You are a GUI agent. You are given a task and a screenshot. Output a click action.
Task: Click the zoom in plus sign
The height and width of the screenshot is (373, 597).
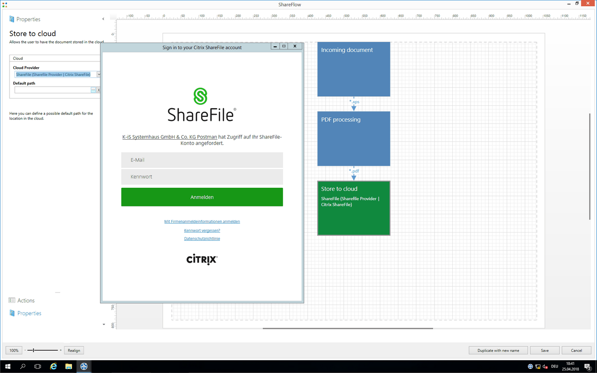61,350
